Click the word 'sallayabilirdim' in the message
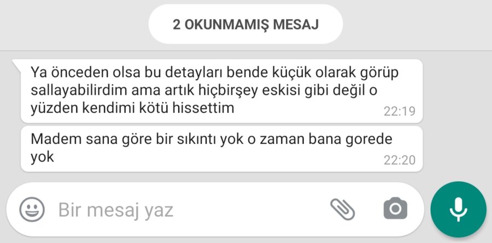The width and height of the screenshot is (492, 243). (79, 91)
